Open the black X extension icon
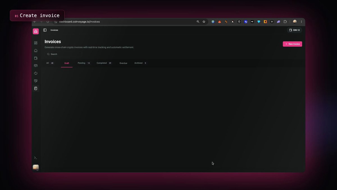337x190 pixels. (233, 22)
